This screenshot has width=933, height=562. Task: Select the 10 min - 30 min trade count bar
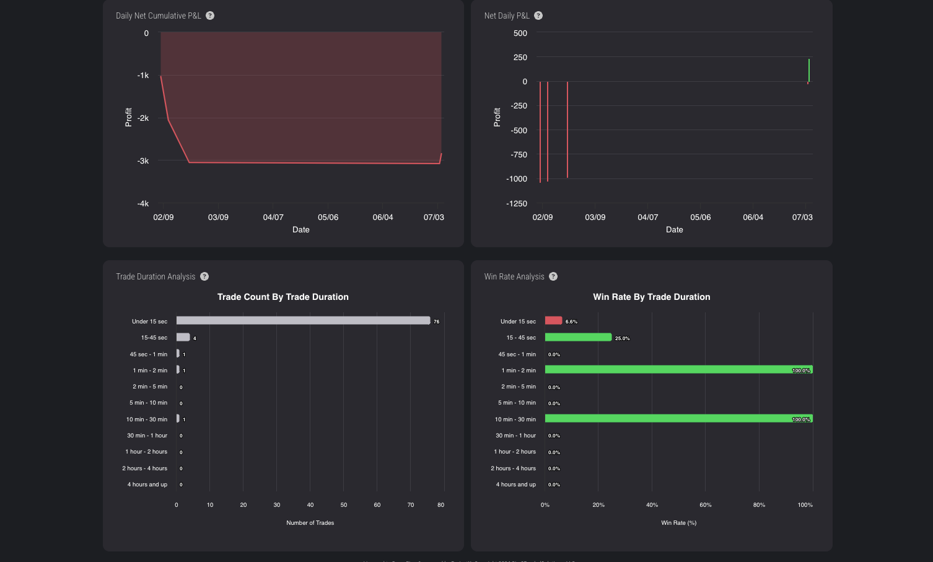click(x=178, y=418)
